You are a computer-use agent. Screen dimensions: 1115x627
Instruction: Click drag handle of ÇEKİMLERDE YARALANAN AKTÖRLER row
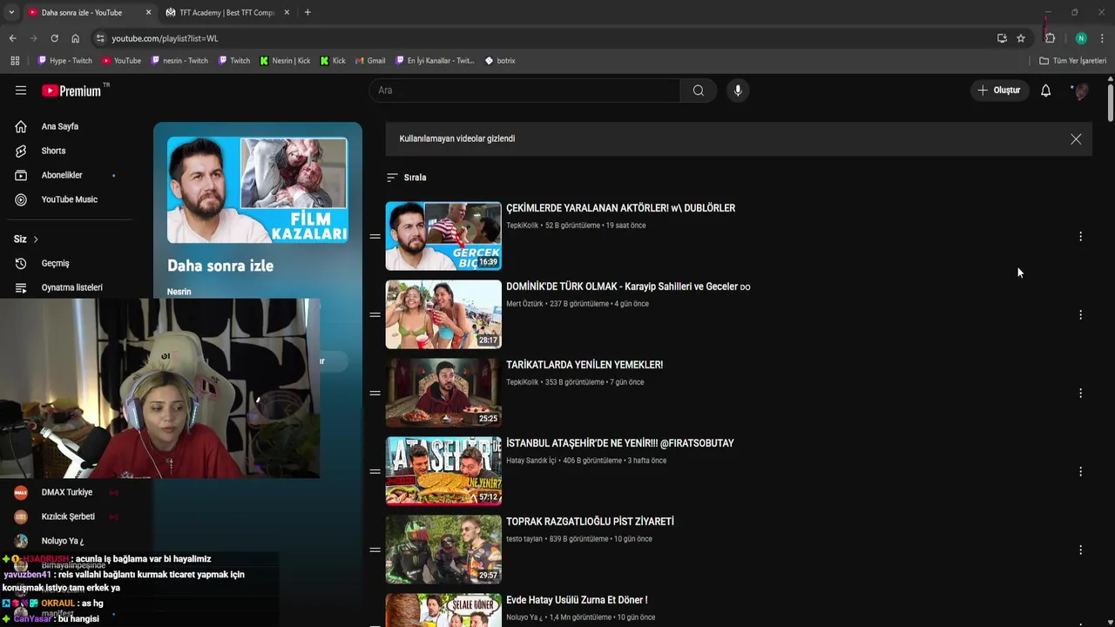(x=375, y=237)
